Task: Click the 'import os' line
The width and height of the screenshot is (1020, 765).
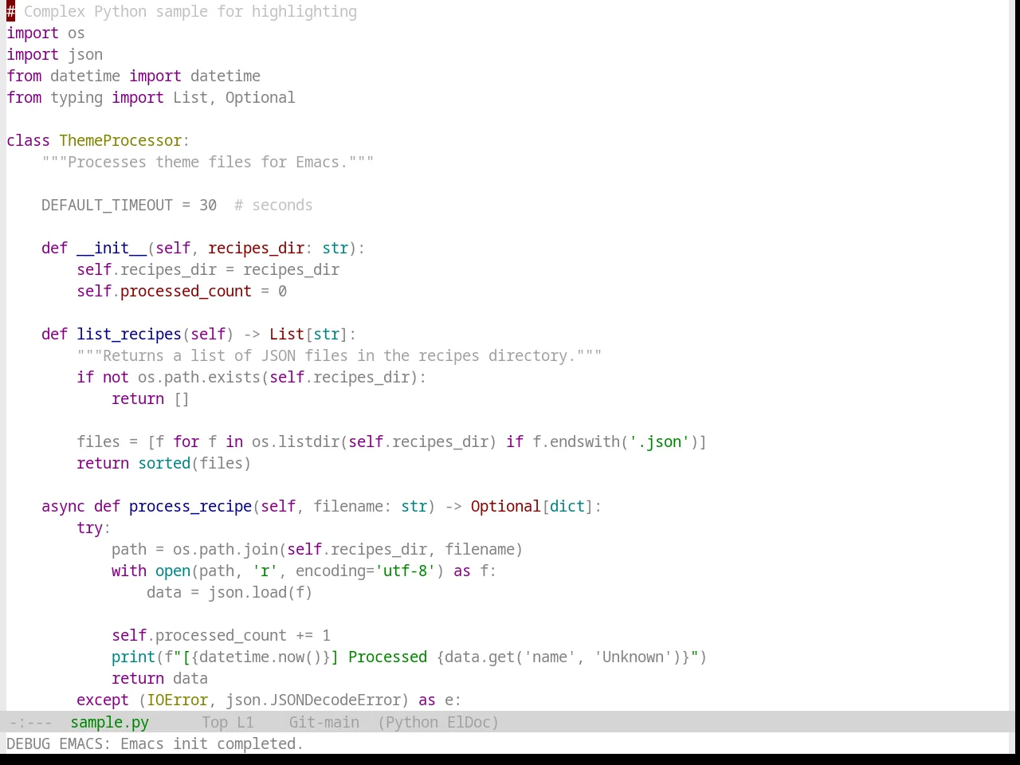Action: pos(45,33)
